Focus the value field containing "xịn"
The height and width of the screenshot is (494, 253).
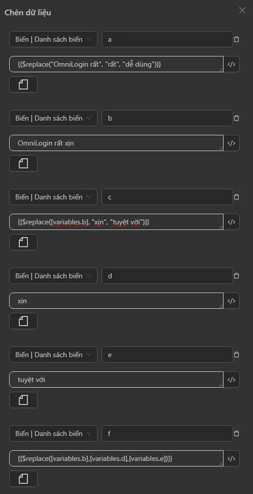(116, 301)
